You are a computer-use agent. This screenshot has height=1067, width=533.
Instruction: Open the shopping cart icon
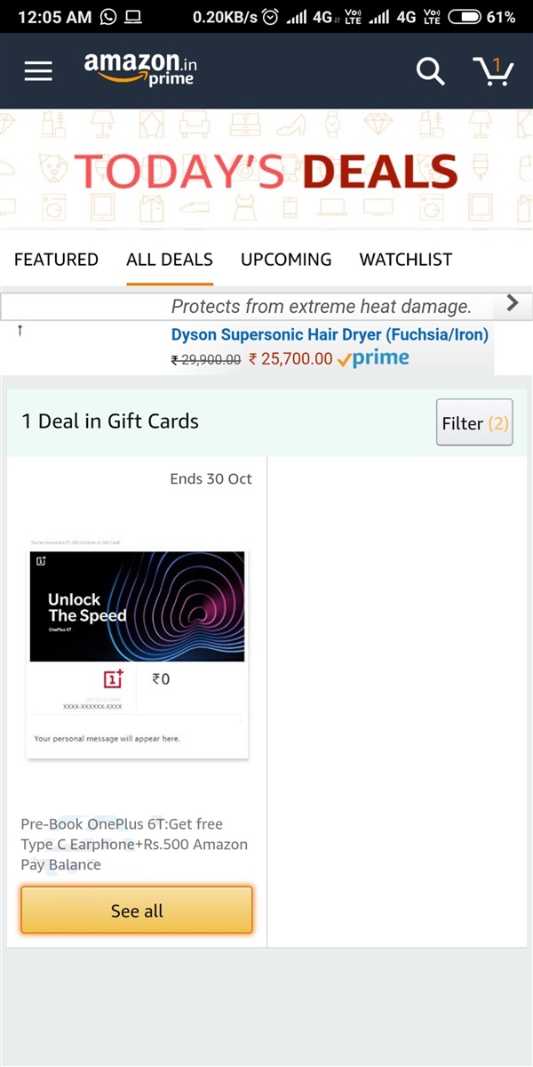(x=493, y=71)
